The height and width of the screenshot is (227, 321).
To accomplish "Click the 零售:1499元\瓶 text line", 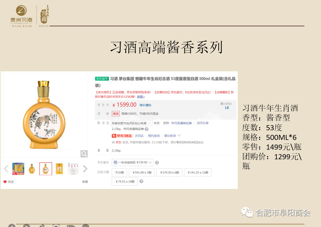I will [272, 147].
